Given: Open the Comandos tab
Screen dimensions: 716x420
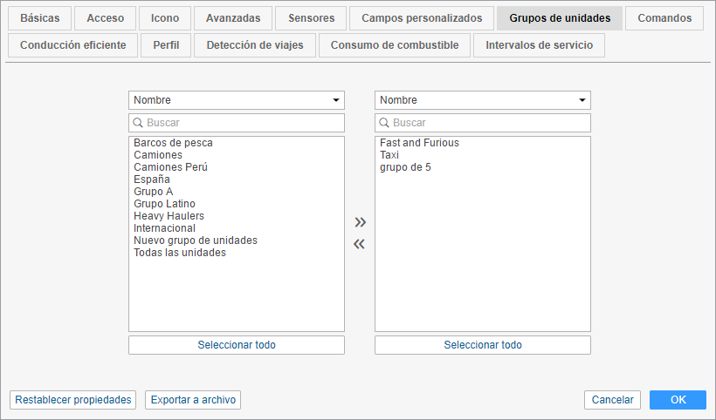Looking at the screenshot, I should pos(664,18).
